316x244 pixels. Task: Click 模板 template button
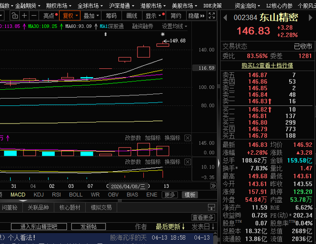point(190,195)
